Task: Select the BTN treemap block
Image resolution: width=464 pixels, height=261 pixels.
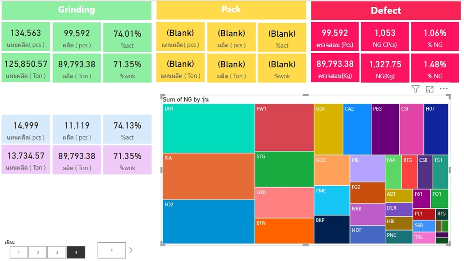Action: tap(284, 231)
